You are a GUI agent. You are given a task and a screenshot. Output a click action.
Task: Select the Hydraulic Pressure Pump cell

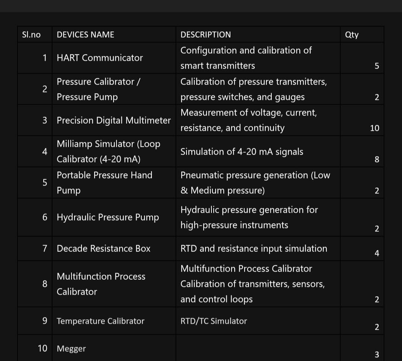[x=114, y=217]
